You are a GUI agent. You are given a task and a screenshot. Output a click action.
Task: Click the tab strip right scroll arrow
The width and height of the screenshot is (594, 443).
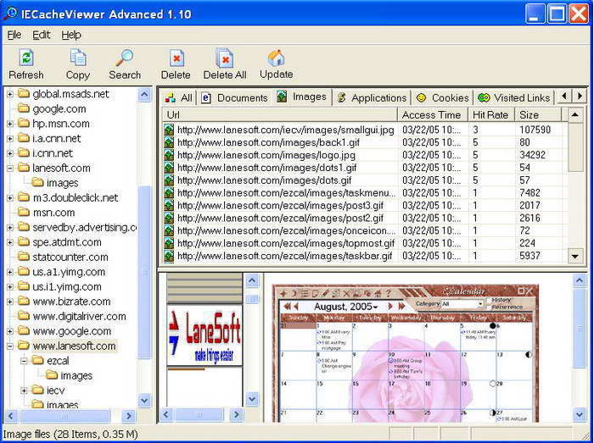(580, 97)
